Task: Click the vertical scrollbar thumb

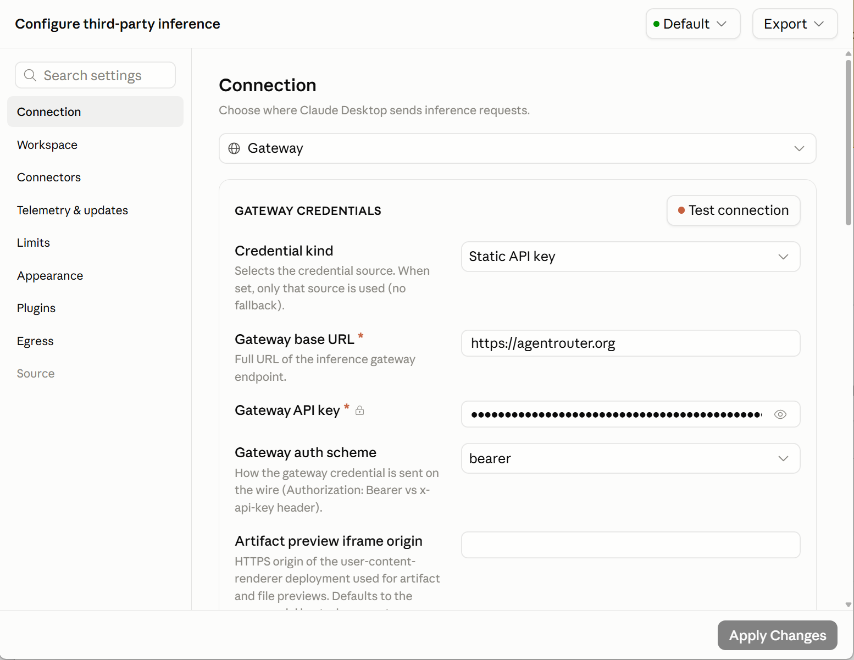Action: [x=849, y=142]
